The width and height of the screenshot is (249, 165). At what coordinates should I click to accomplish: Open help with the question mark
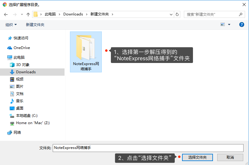[x=241, y=25]
